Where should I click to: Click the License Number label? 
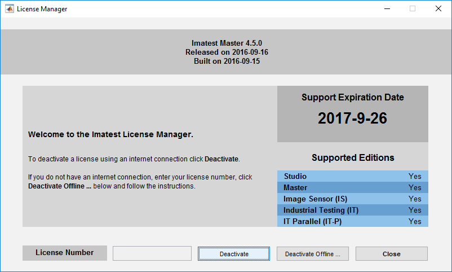65,253
